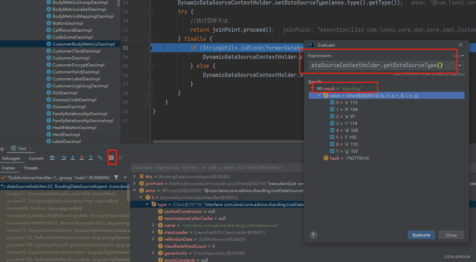Click the Close button in Evaluate dialog

point(451,235)
